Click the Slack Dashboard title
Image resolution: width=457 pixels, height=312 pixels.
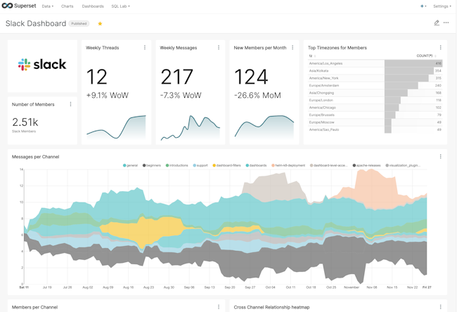click(x=36, y=23)
